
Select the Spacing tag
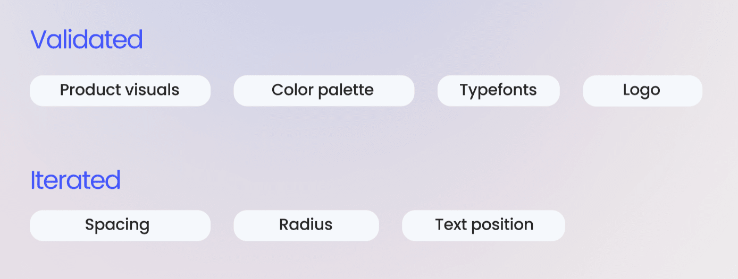coord(120,225)
